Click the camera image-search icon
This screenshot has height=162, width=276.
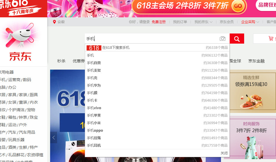click(x=222, y=39)
